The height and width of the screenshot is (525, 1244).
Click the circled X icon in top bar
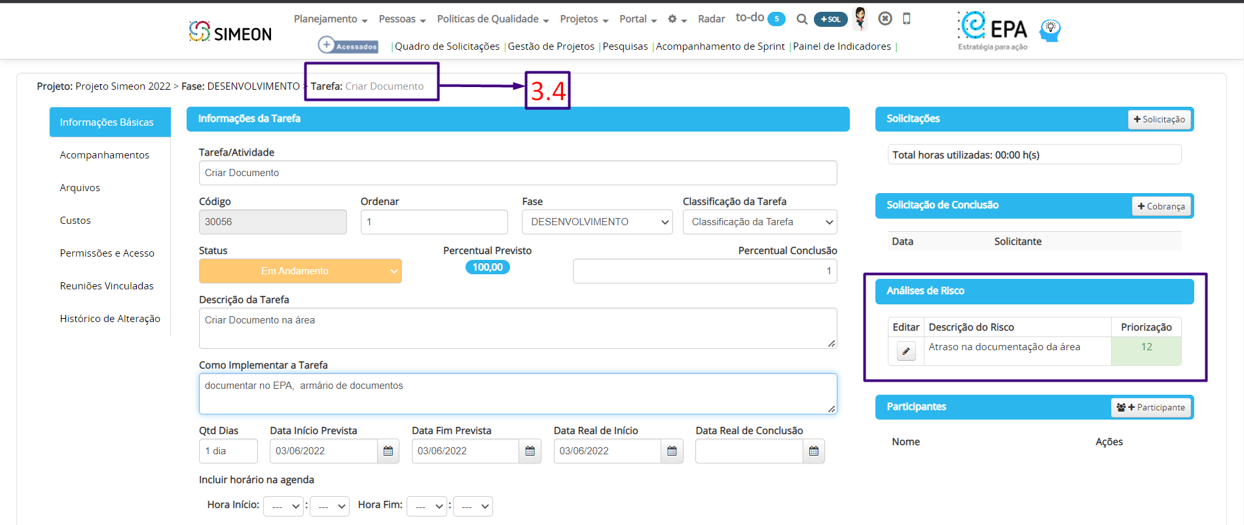coord(885,19)
